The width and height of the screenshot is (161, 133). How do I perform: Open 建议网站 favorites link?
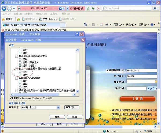click(29, 19)
